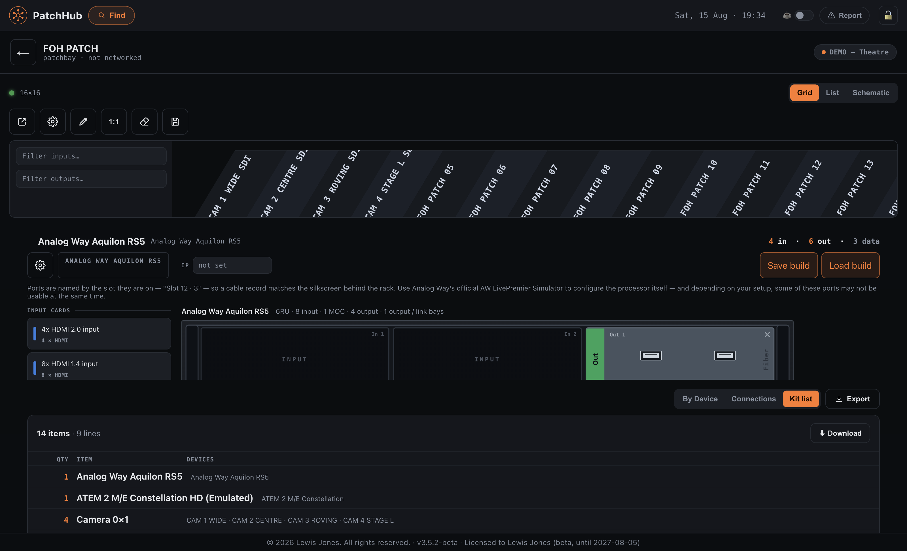This screenshot has height=551, width=907.
Task: Select the eraser clear tool
Action: tap(144, 122)
